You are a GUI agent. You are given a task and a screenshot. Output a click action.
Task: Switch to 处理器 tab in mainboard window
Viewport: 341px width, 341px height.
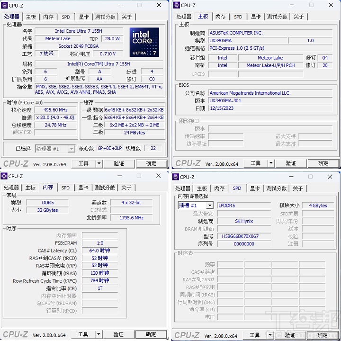(x=184, y=17)
